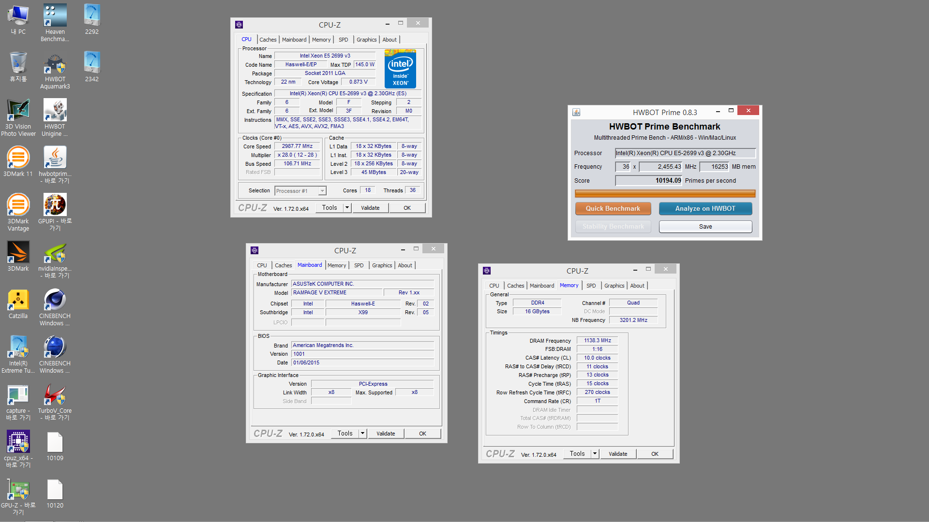Click HWBOT Prime title bar icon
This screenshot has width=929, height=522.
(x=576, y=112)
